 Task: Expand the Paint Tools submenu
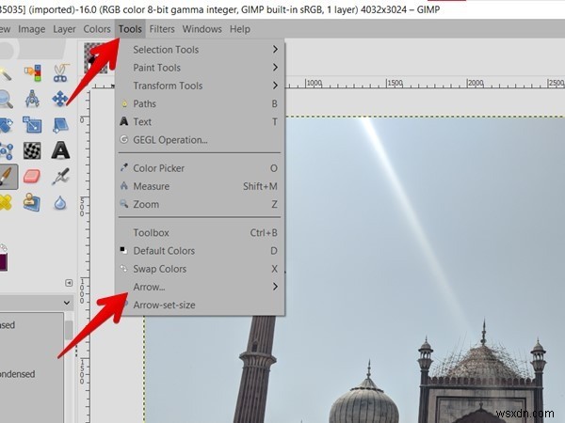[200, 68]
